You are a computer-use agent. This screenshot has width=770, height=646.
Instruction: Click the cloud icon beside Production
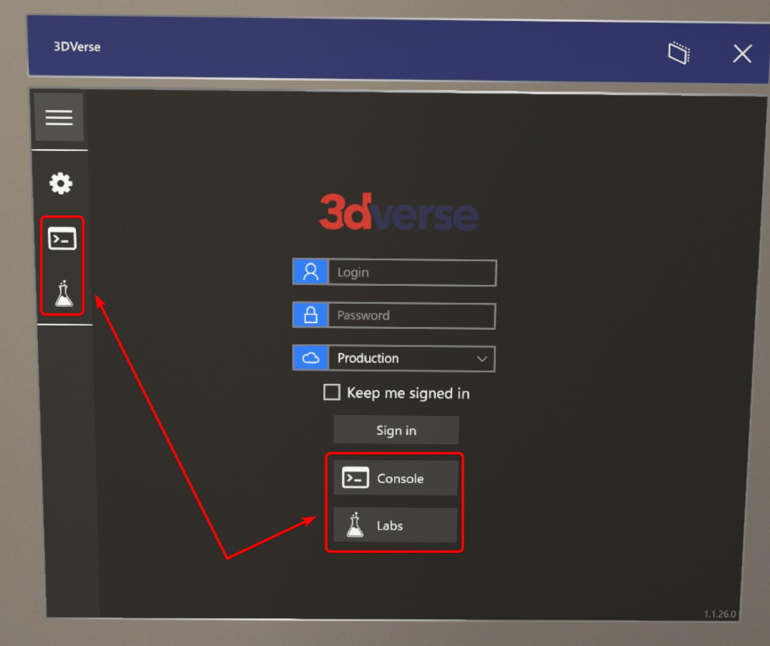311,358
